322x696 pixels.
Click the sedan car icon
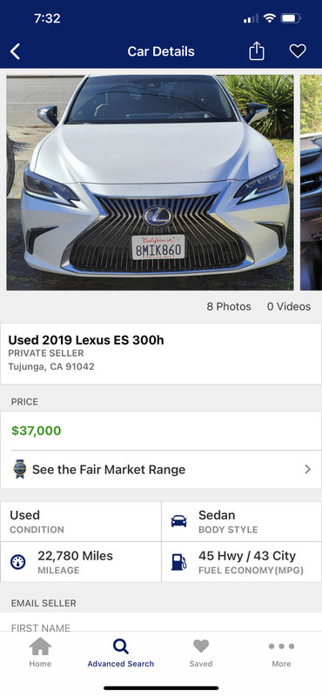(x=178, y=521)
